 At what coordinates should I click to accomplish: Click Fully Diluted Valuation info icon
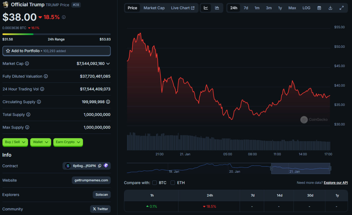46,76
